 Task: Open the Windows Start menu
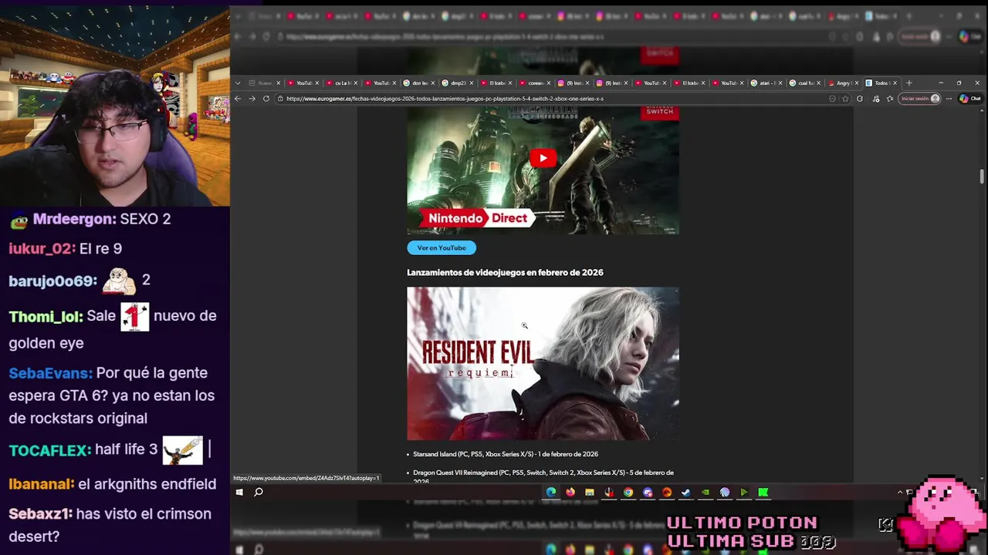[239, 492]
